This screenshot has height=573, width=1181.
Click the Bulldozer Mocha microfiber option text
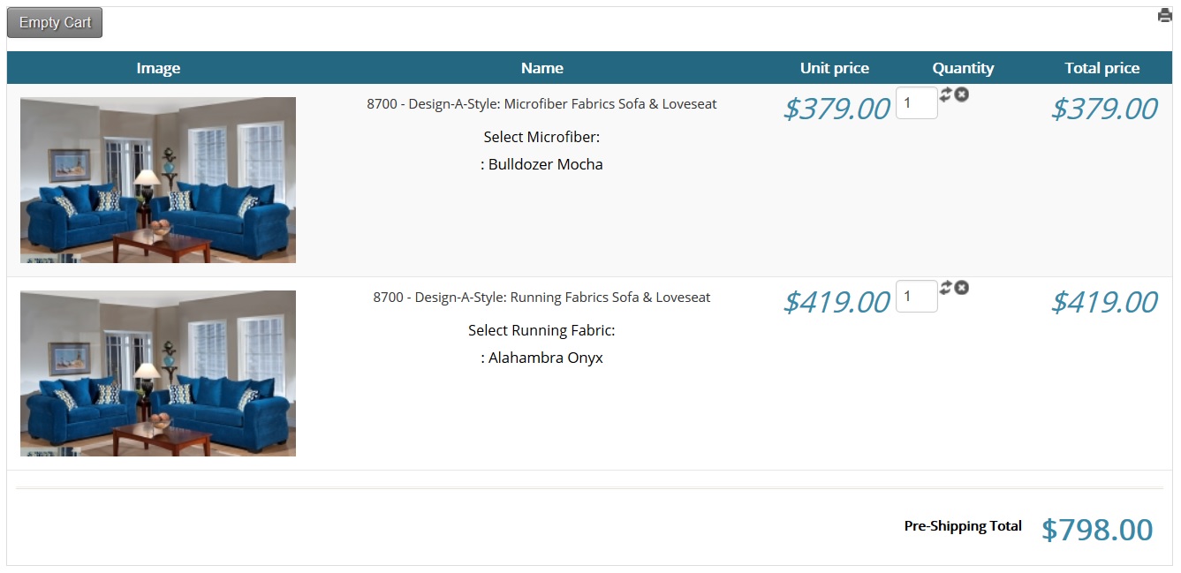(x=542, y=164)
